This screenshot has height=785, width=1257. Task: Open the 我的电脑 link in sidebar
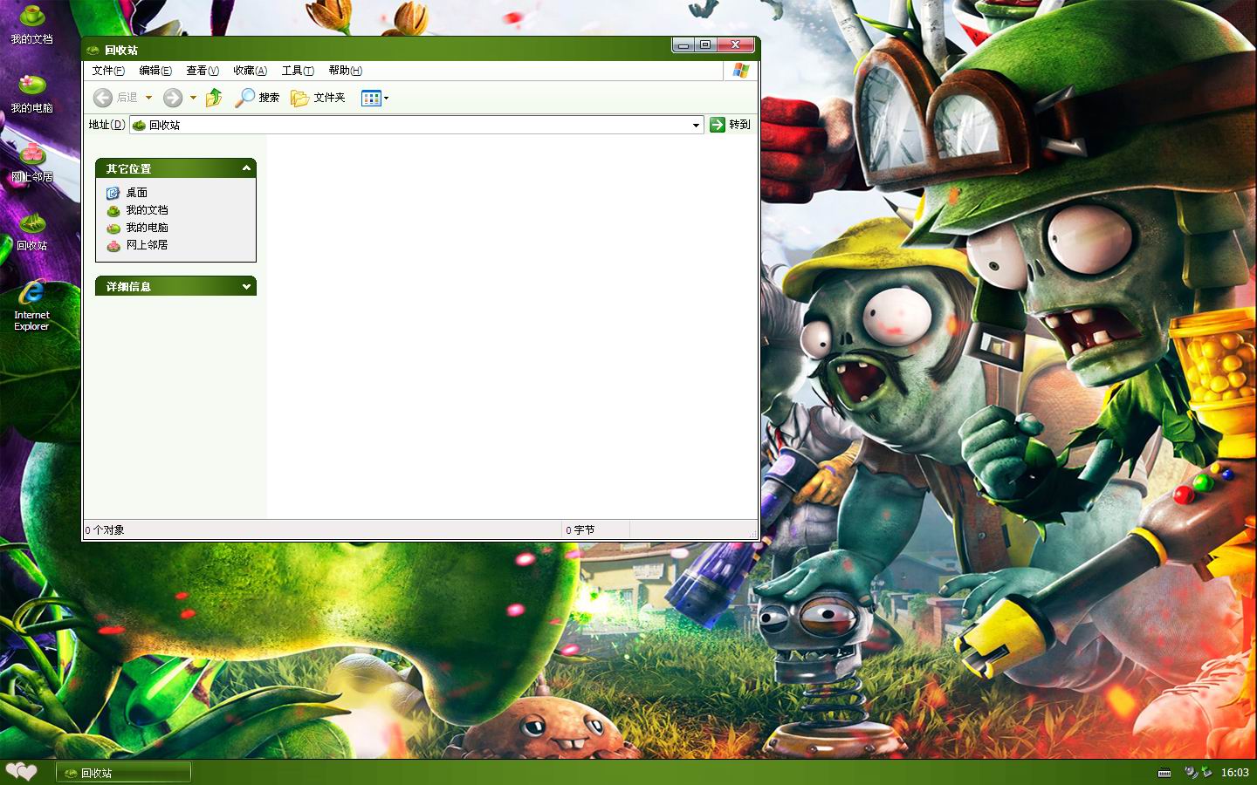147,228
